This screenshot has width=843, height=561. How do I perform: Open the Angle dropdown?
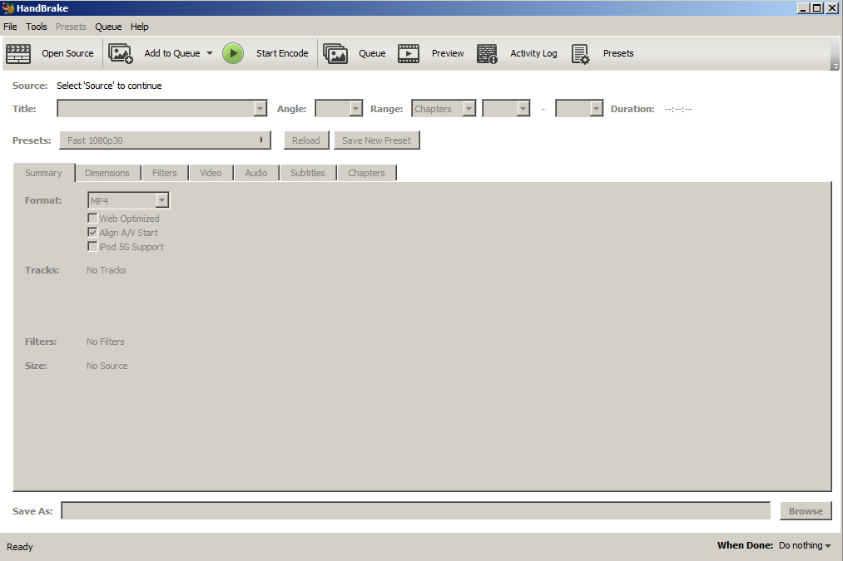[339, 108]
